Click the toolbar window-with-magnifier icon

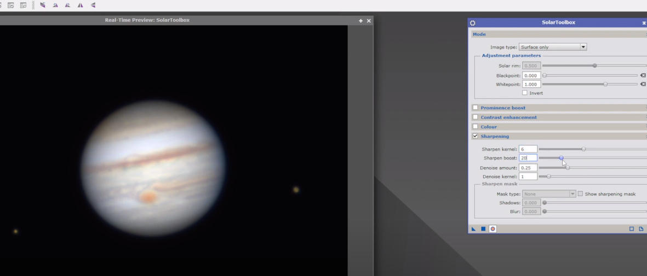pos(23,5)
